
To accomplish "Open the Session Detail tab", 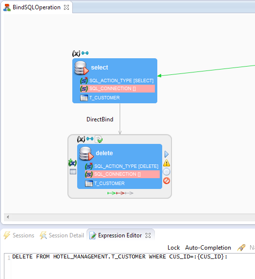I will (62, 235).
